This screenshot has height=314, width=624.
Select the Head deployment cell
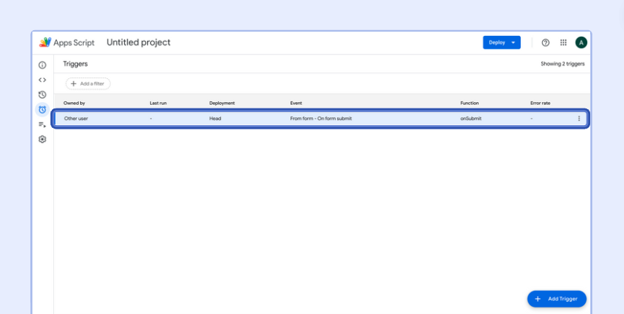point(215,119)
